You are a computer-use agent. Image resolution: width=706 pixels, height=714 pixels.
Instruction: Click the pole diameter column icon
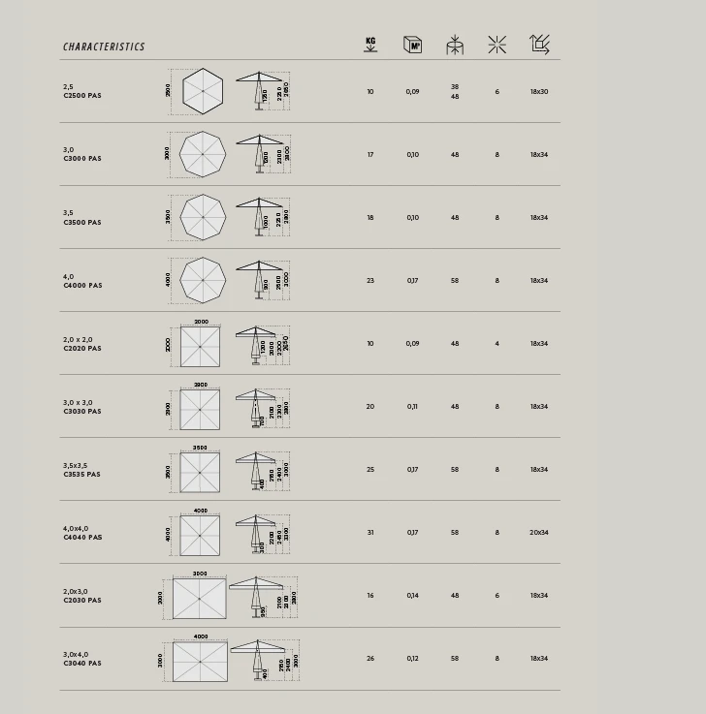[x=455, y=45]
